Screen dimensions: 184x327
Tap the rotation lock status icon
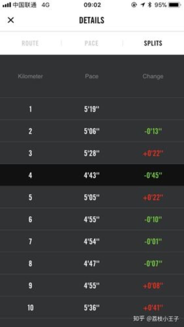[x=134, y=5]
